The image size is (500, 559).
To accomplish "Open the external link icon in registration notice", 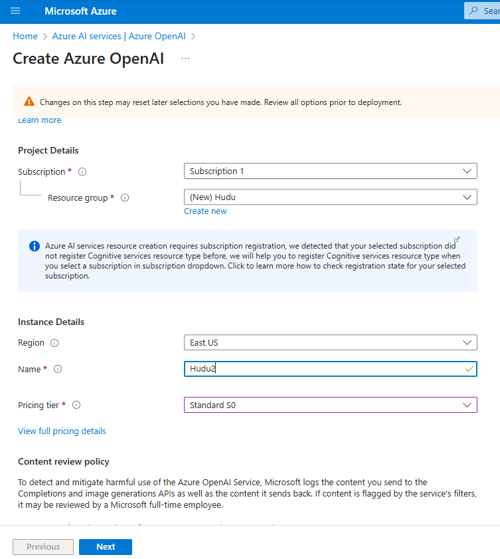I will point(457,239).
